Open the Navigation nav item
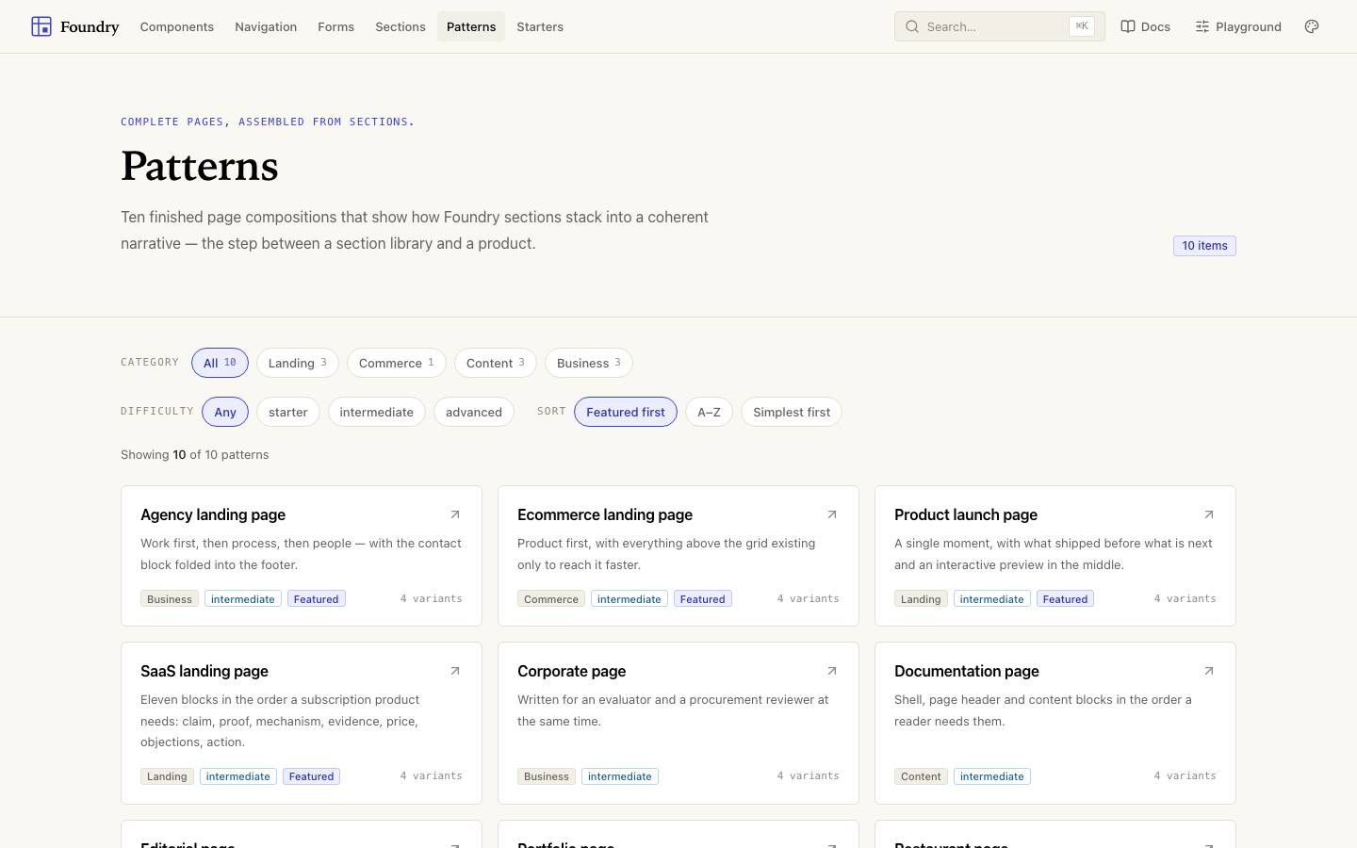Image resolution: width=1357 pixels, height=848 pixels. tap(266, 26)
